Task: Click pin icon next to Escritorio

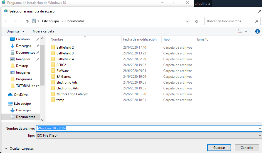Action: pos(38,39)
